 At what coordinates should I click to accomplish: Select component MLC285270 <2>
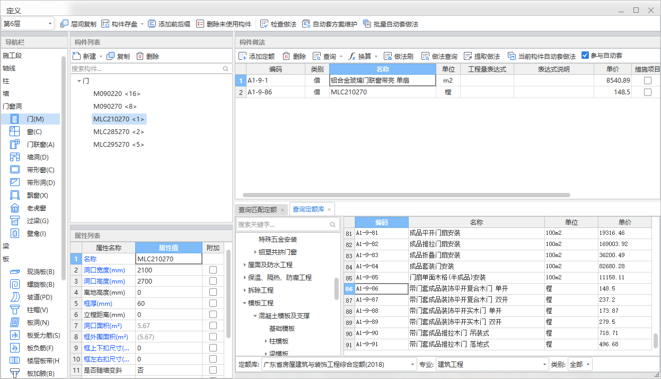pos(119,132)
